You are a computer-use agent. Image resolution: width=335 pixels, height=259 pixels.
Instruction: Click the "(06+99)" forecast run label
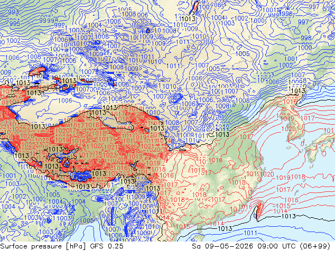(315, 246)
